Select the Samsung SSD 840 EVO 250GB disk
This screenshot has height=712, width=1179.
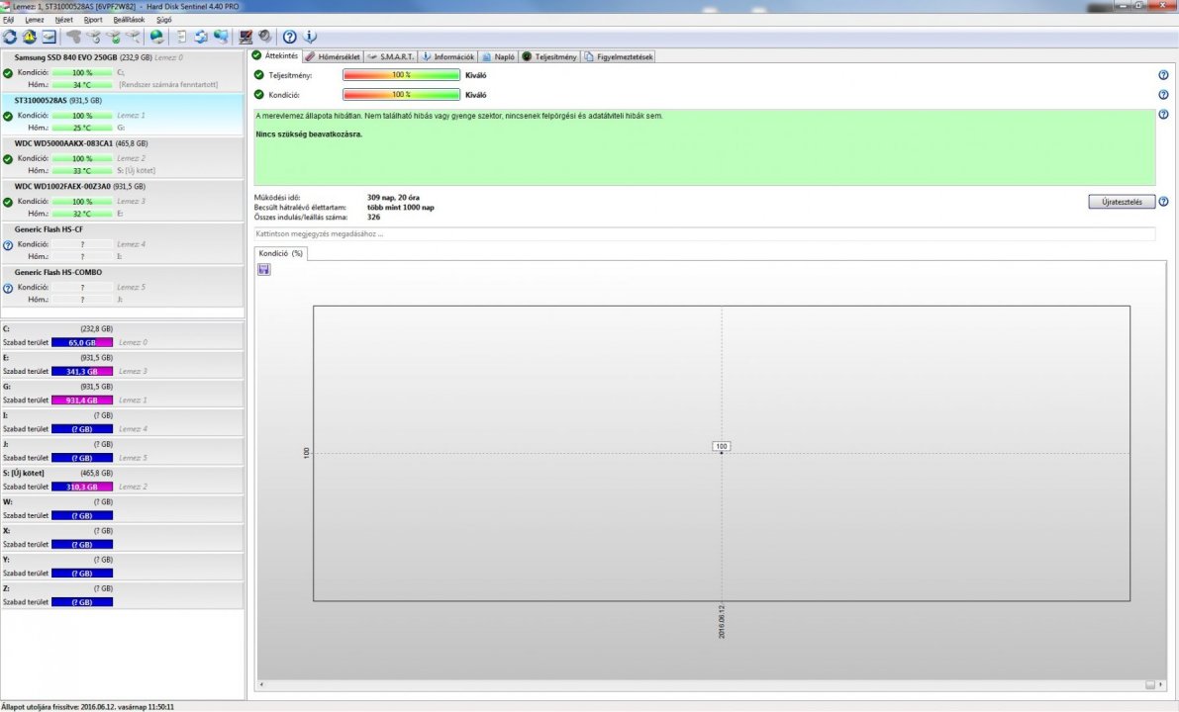point(123,71)
